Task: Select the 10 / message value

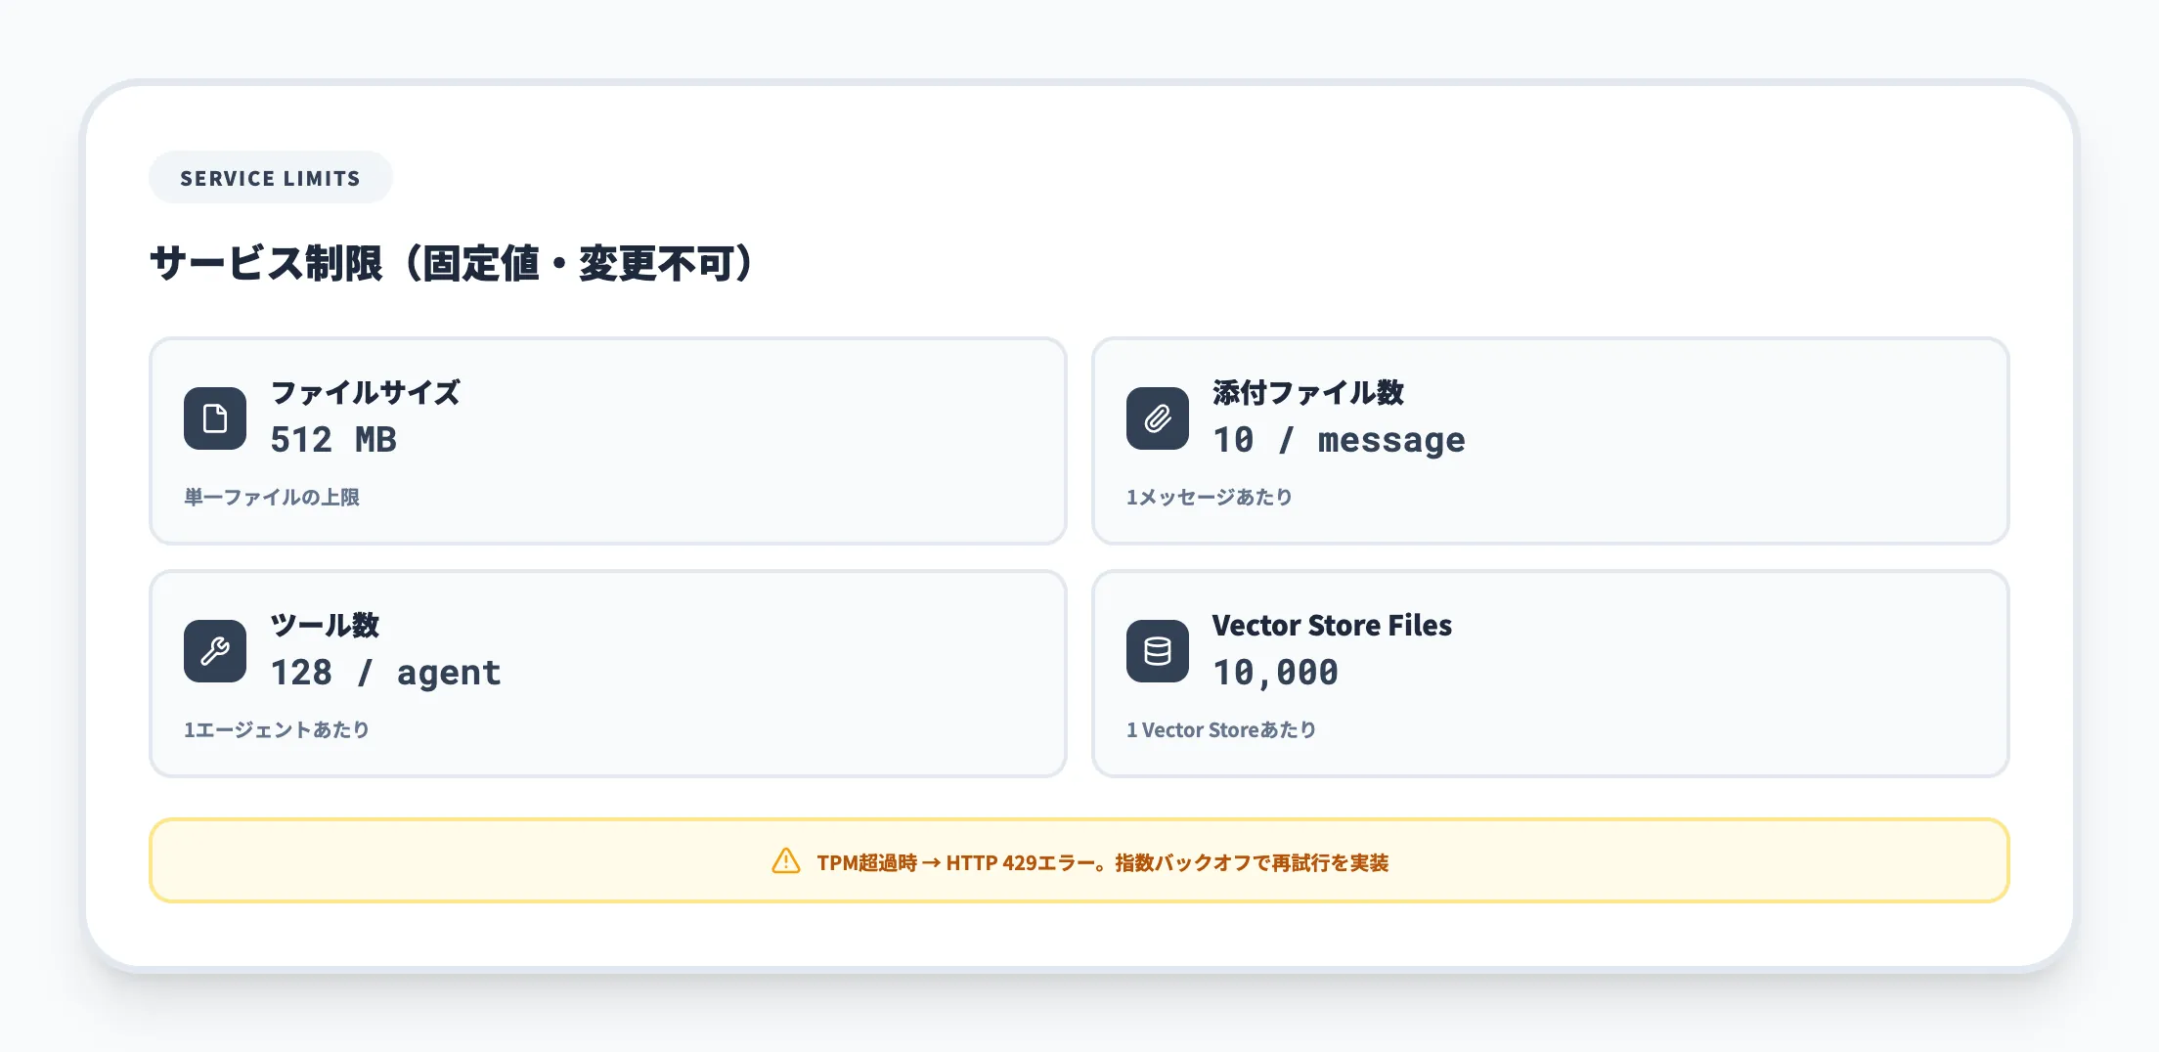Action: coord(1339,440)
